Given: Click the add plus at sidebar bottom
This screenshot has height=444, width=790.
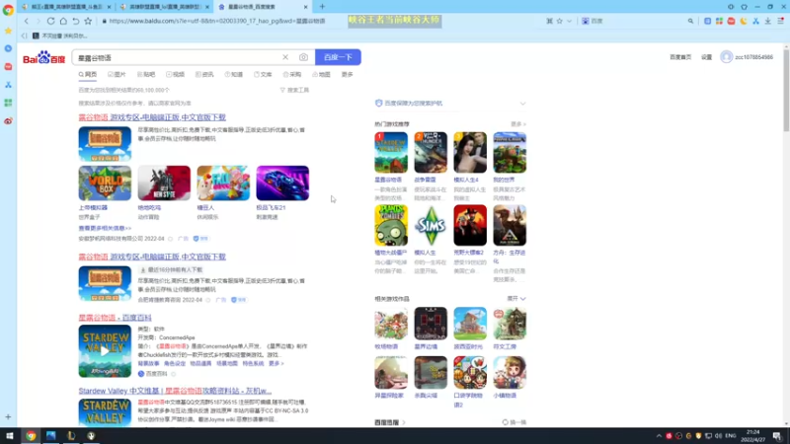Looking at the screenshot, I should [8, 416].
